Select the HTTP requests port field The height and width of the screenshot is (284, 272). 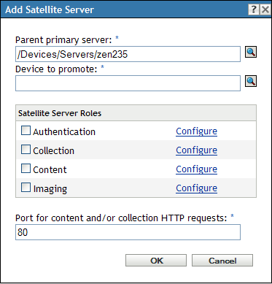pyautogui.click(x=128, y=232)
